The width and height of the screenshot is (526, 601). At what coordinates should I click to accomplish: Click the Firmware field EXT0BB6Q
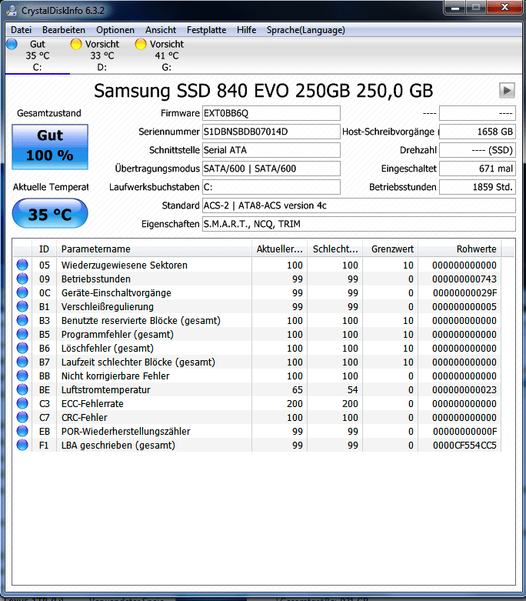(x=271, y=113)
